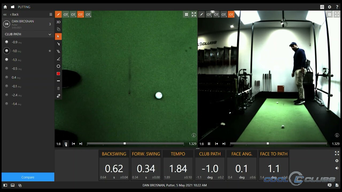This screenshot has height=192, width=342.
Task: Select OT3 tab in left video
Action: (x=81, y=15)
